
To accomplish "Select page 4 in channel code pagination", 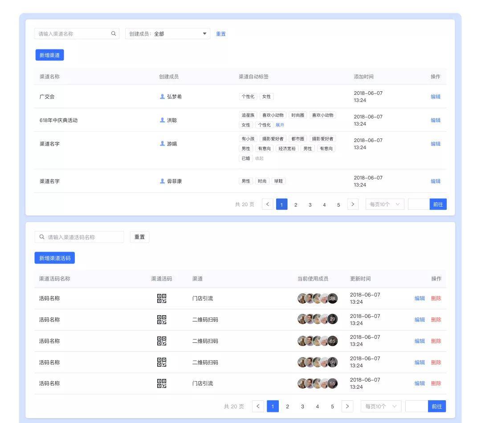I will pyautogui.click(x=318, y=407).
